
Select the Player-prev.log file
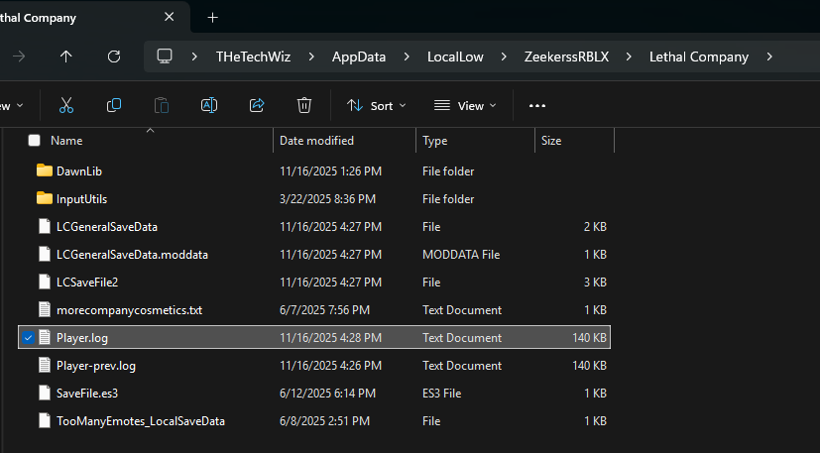click(x=95, y=366)
